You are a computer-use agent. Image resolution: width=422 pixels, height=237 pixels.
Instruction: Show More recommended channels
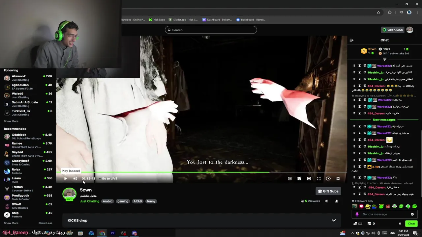pos(11,223)
